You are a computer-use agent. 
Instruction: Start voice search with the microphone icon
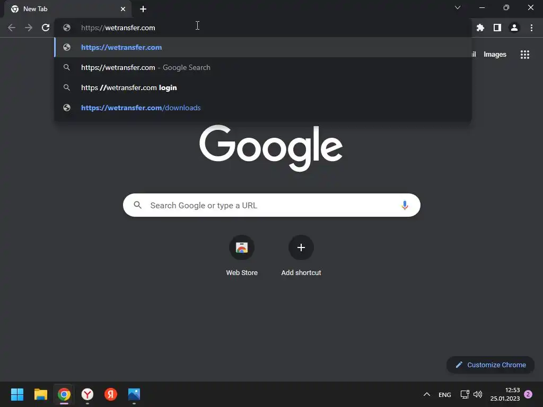(405, 205)
